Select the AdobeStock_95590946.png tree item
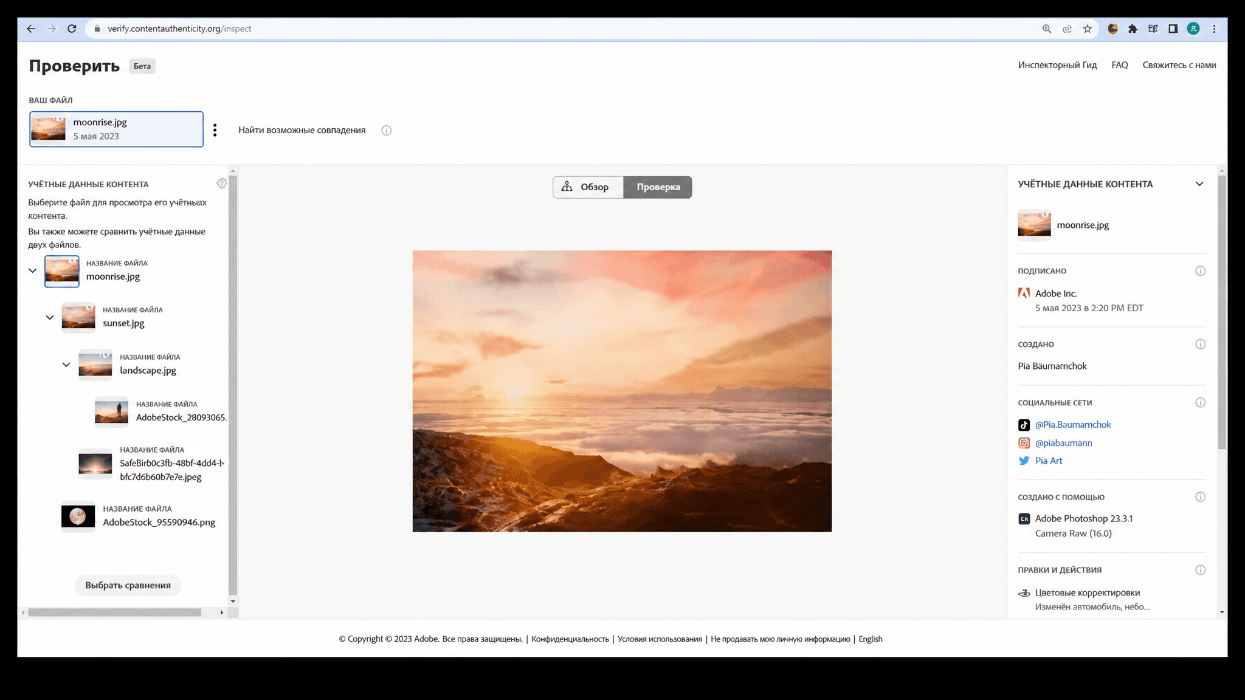This screenshot has height=700, width=1245. click(x=139, y=516)
